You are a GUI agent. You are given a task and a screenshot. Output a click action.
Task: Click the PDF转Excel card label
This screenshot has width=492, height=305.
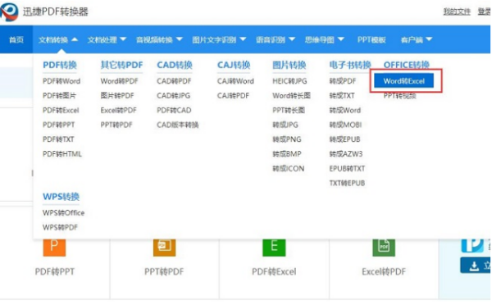(x=274, y=271)
